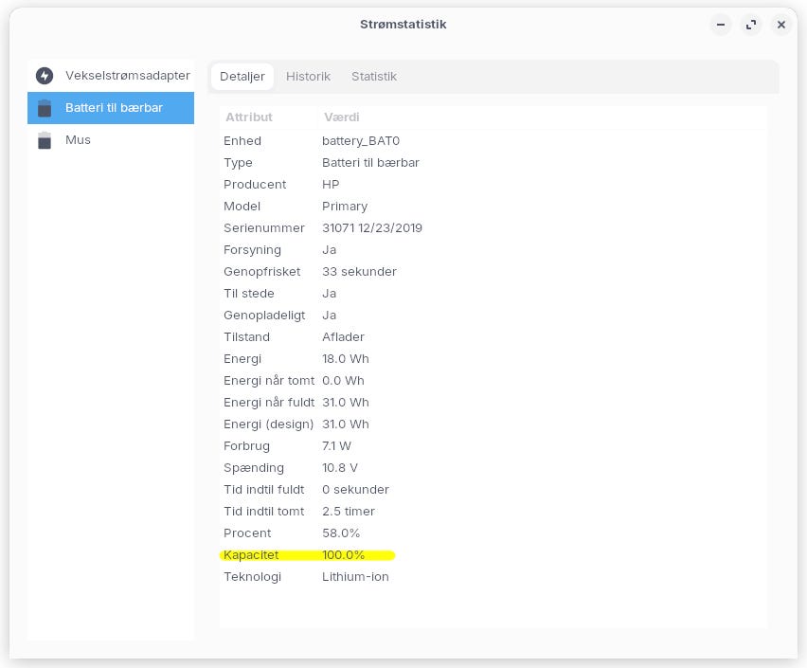Click the mouse battery icon in sidebar
This screenshot has height=668, width=807.
click(x=45, y=140)
